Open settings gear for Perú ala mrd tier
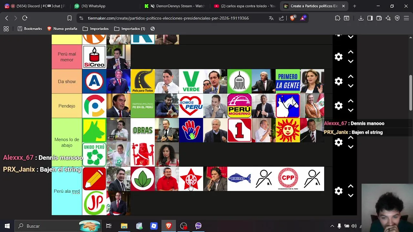413x232 pixels. point(338,191)
